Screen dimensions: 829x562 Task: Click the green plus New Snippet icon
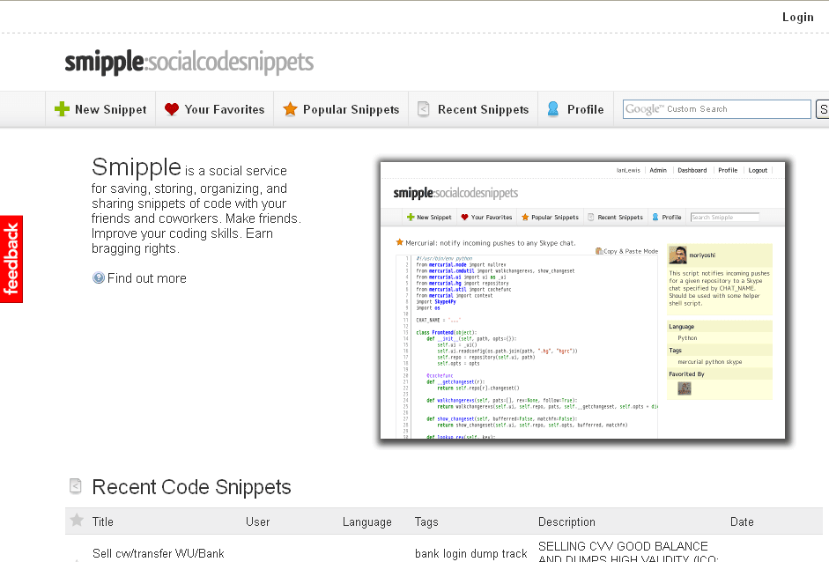(62, 109)
